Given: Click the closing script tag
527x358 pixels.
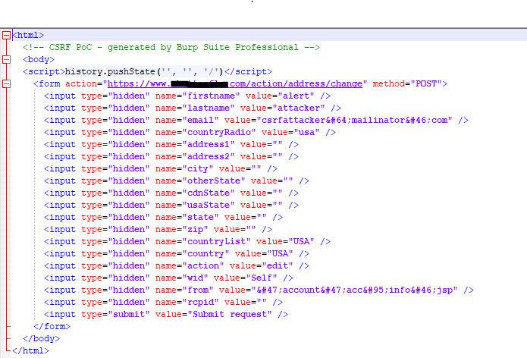Looking at the screenshot, I should coord(248,71).
